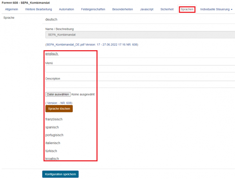Select the Sprachen tab
Image resolution: width=235 pixels, height=179 pixels.
point(187,9)
